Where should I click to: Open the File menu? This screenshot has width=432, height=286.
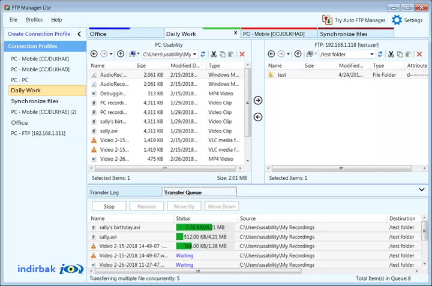click(13, 20)
